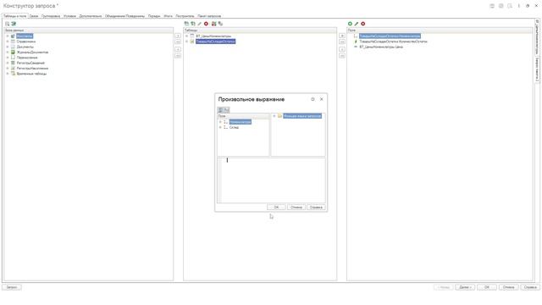The width and height of the screenshot is (542, 305).
Task: Move selected database item to Таблицы with single arrow
Action: click(178, 36)
